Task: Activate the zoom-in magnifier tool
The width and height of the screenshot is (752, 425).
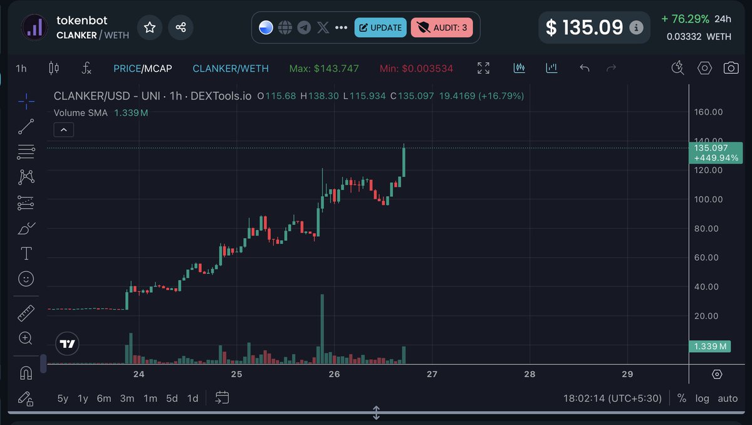Action: tap(26, 338)
